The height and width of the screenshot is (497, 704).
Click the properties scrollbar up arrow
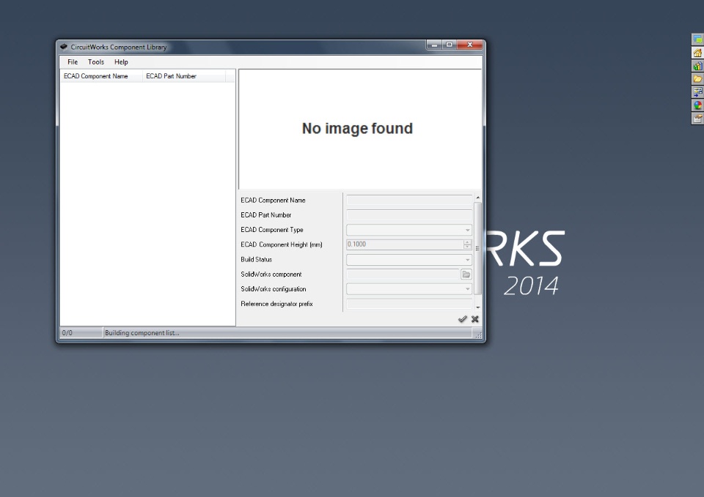pos(477,197)
